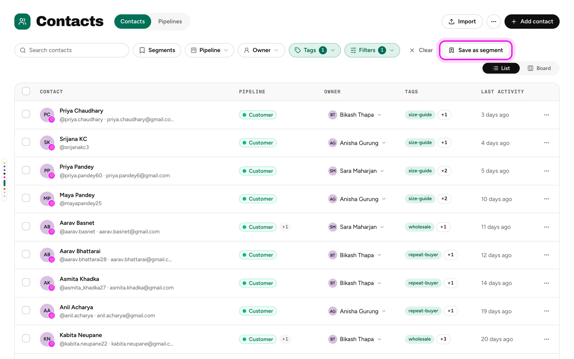
Task: Check the box for Maya Pandey
Action: tap(26, 198)
